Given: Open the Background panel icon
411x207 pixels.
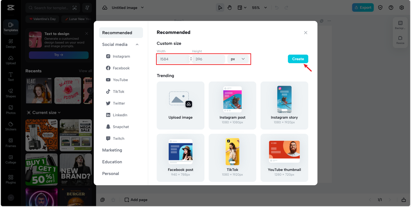Looking at the screenshot, I should [400, 25].
